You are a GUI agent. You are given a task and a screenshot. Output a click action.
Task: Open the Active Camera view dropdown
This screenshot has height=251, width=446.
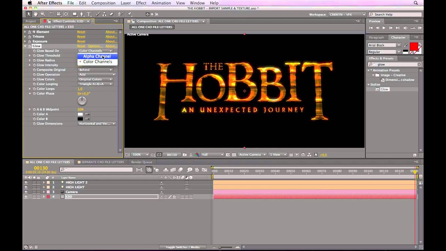pos(252,155)
